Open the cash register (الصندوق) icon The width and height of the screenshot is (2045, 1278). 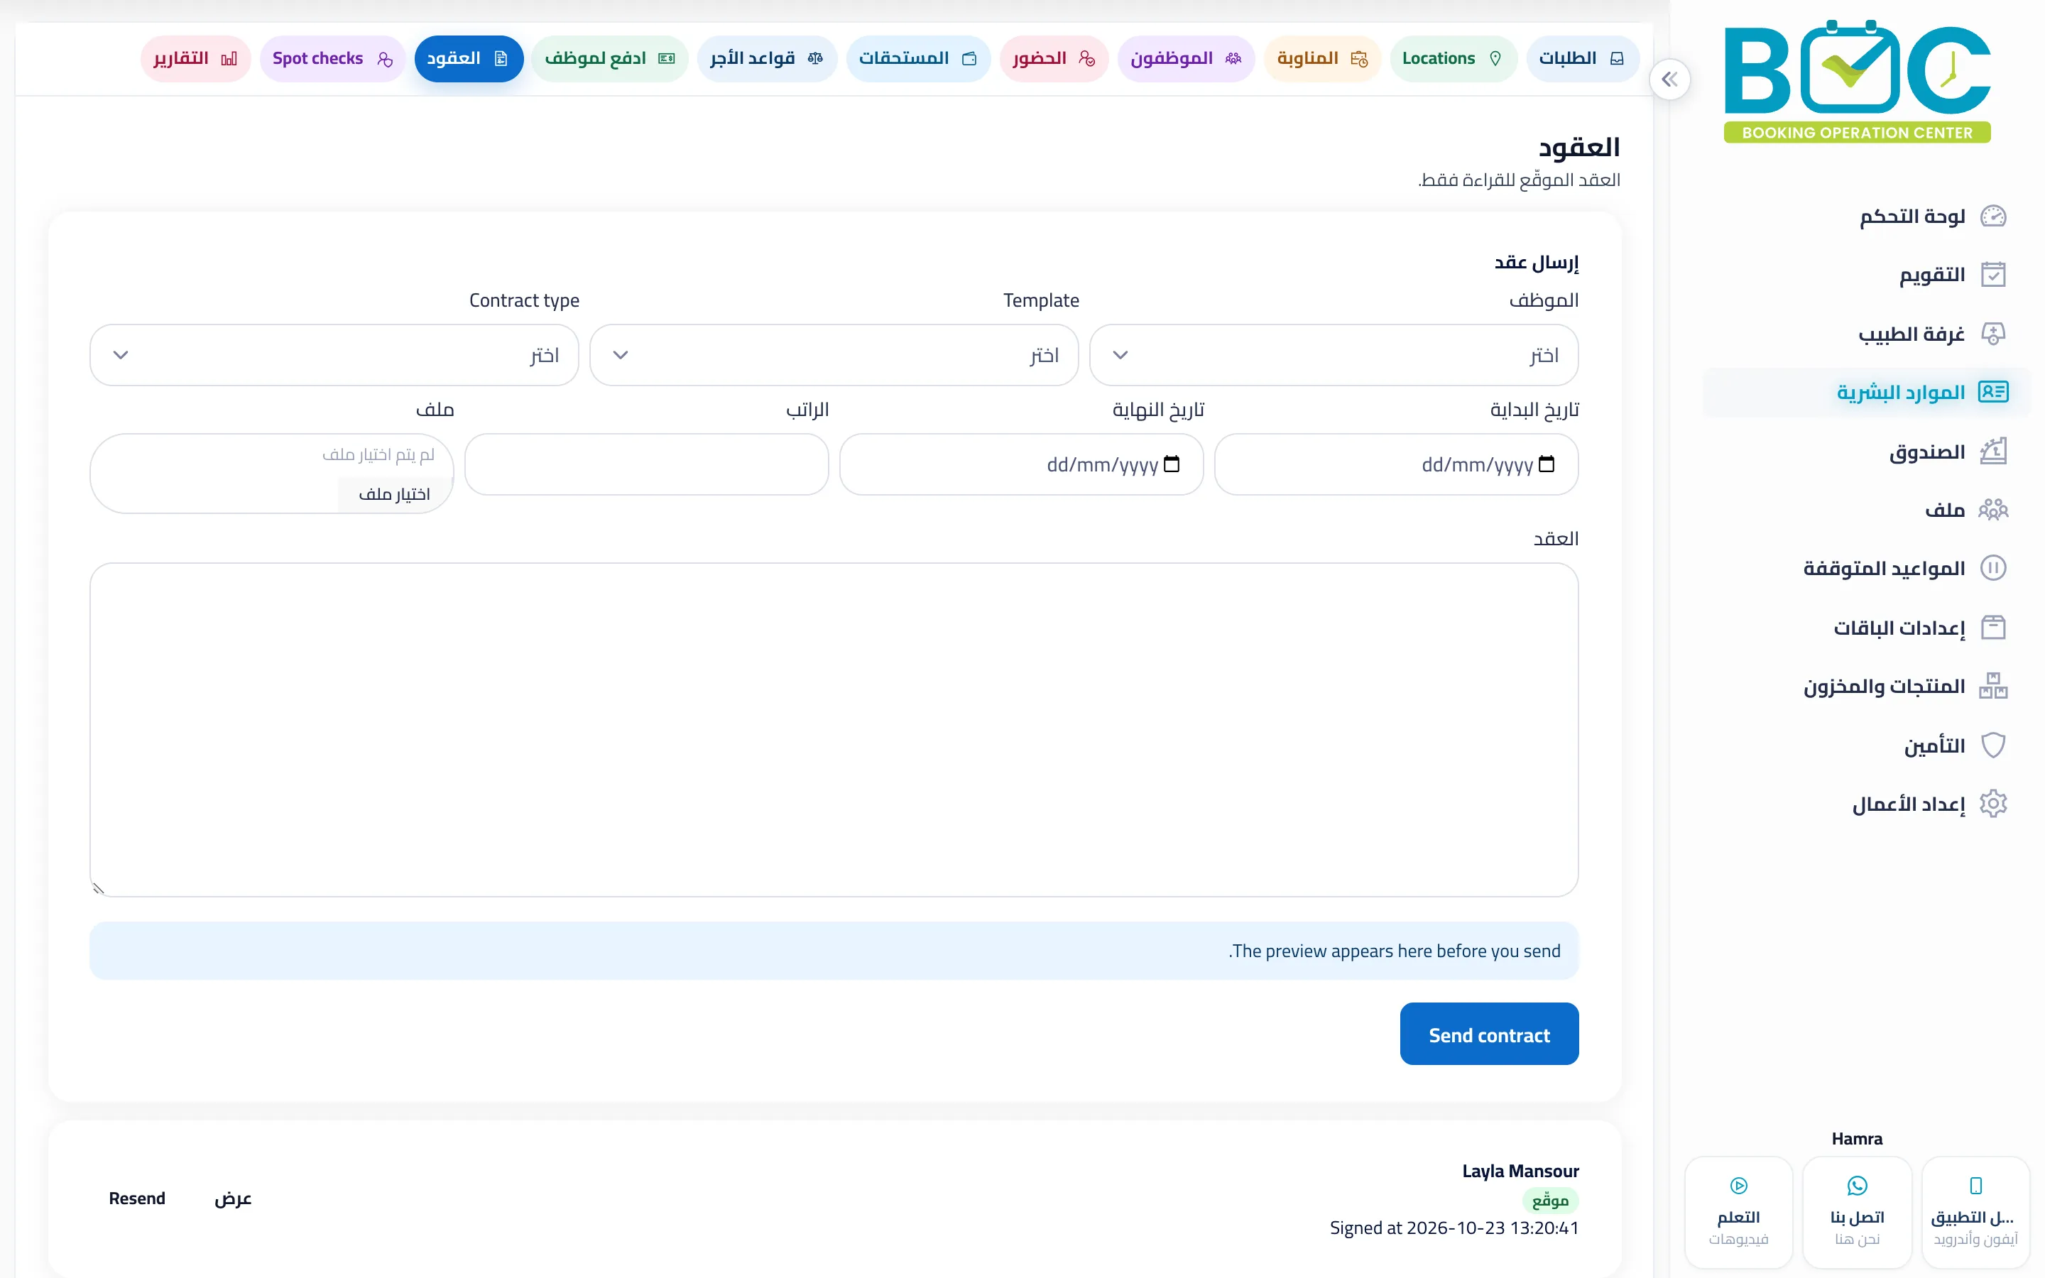pos(1992,452)
